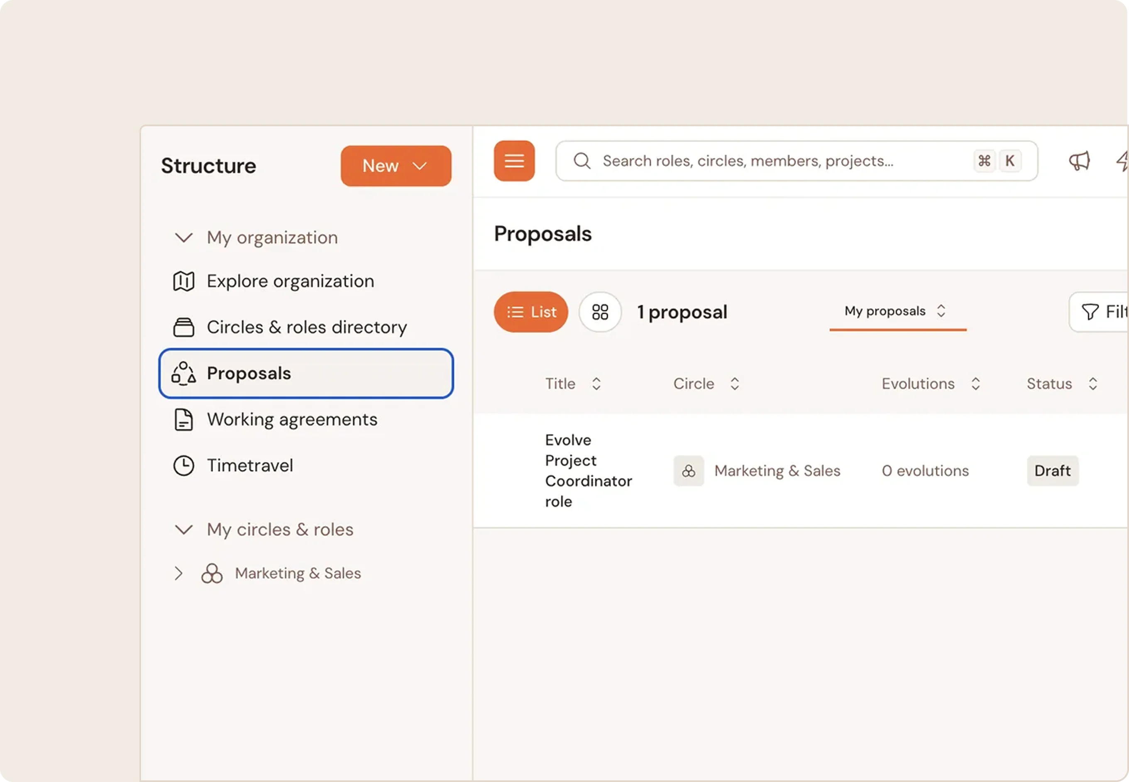Click the circle icon in the proposal row
The image size is (1129, 782).
pos(689,471)
